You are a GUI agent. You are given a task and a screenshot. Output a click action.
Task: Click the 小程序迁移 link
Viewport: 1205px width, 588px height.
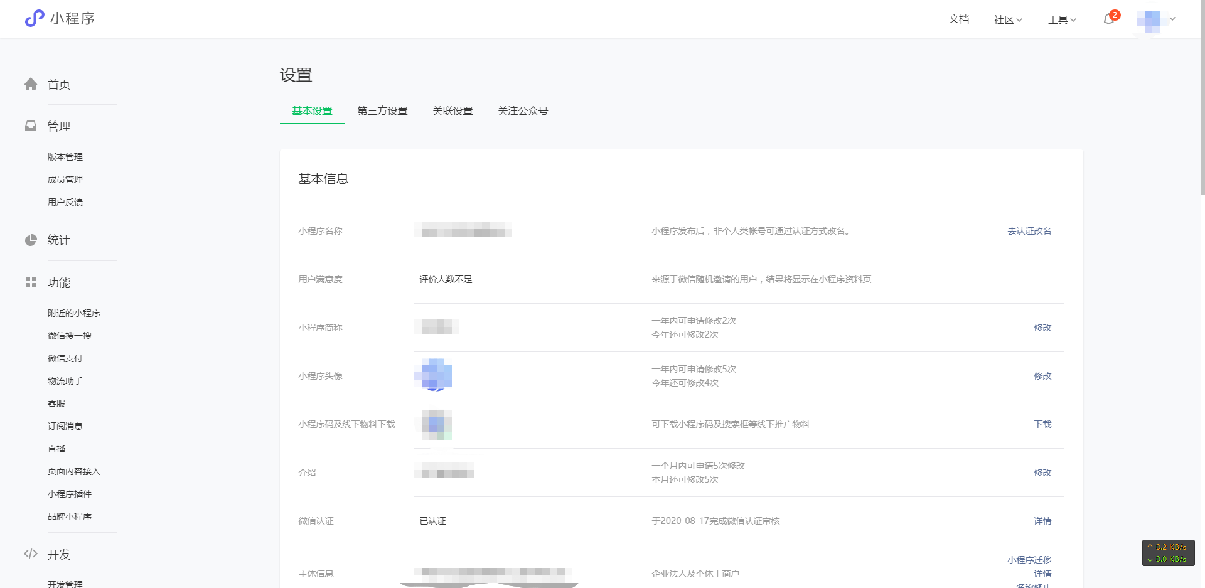click(1029, 560)
